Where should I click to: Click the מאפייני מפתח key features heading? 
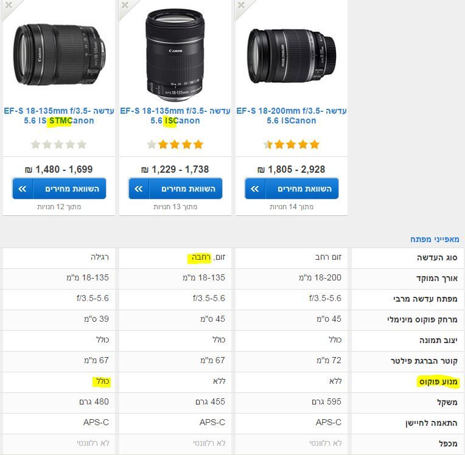point(435,239)
